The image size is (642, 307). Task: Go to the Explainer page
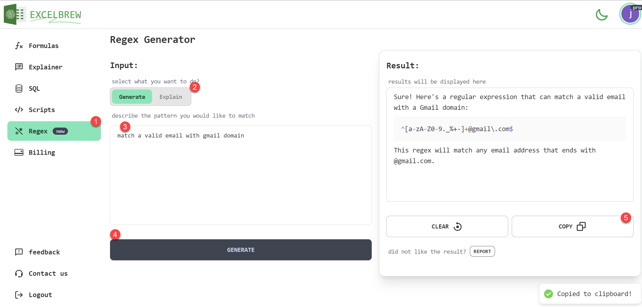(x=45, y=67)
